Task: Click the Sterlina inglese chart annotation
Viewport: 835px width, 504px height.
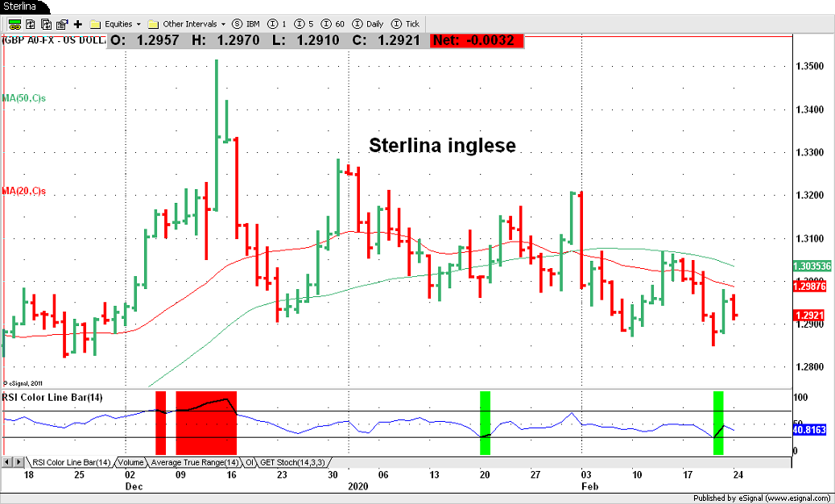Action: 442,145
